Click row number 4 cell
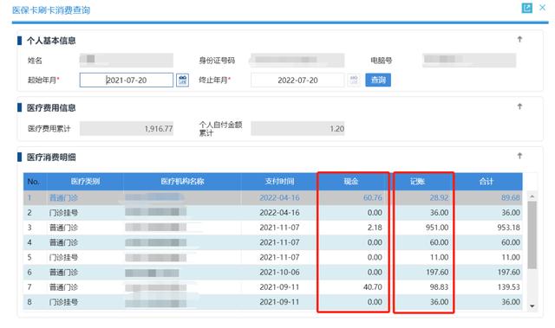The height and width of the screenshot is (328, 555). (x=29, y=242)
